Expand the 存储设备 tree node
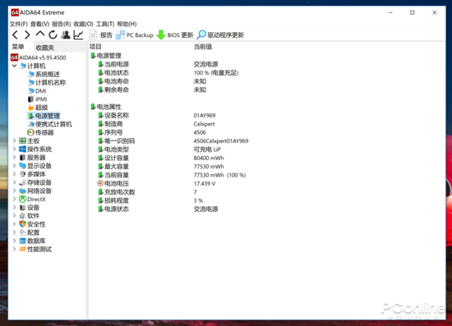 (x=15, y=182)
